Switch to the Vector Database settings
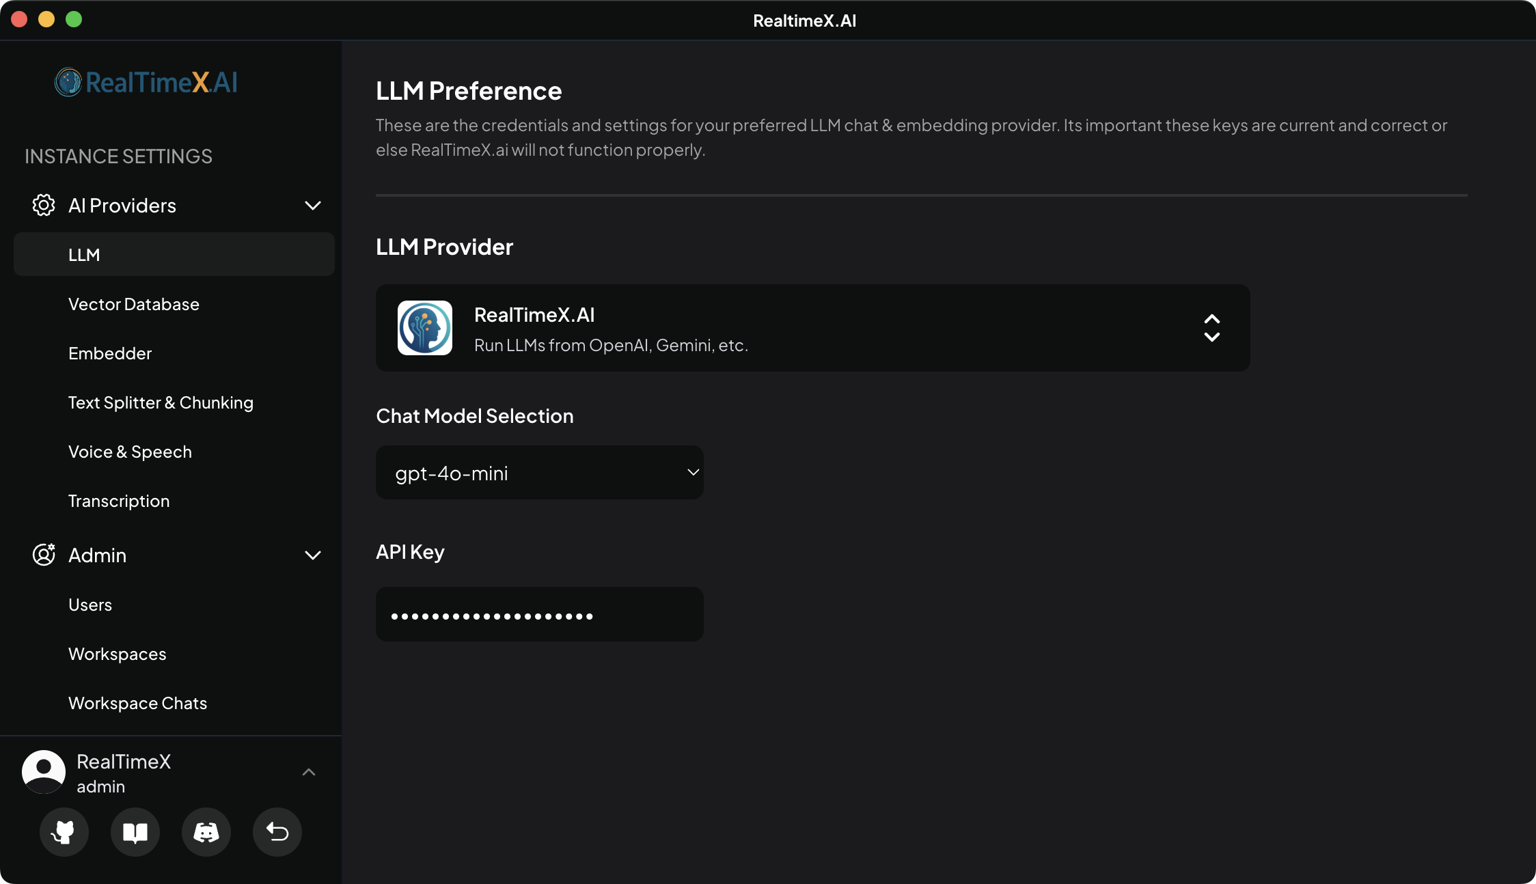The height and width of the screenshot is (884, 1536). coord(134,304)
